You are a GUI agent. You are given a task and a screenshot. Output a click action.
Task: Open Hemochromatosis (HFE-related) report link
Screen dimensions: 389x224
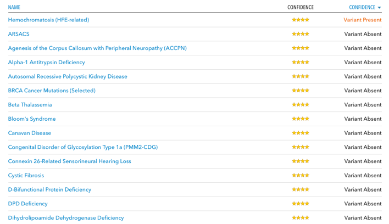pos(48,20)
